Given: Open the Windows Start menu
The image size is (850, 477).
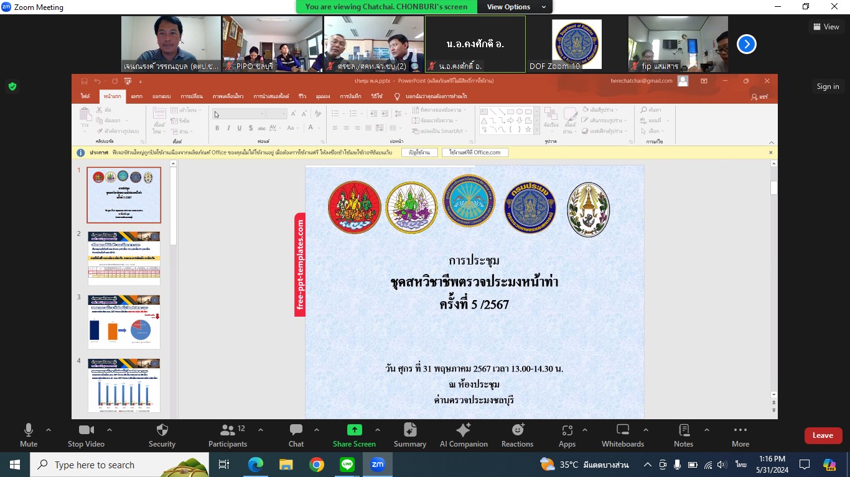Looking at the screenshot, I should coord(14,465).
